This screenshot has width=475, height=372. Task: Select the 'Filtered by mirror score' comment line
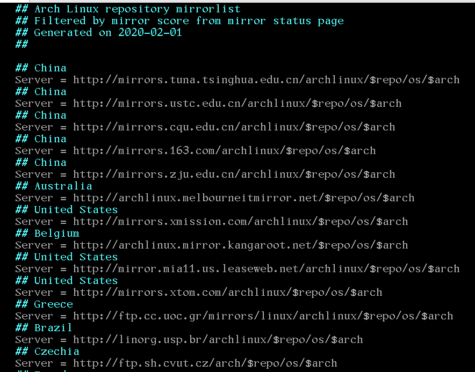click(179, 21)
